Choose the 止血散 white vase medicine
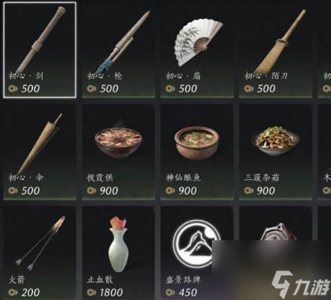This screenshot has height=300, width=331. tap(118, 253)
